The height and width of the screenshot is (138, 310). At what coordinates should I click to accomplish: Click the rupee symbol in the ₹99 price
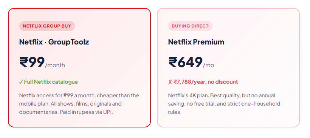24,62
